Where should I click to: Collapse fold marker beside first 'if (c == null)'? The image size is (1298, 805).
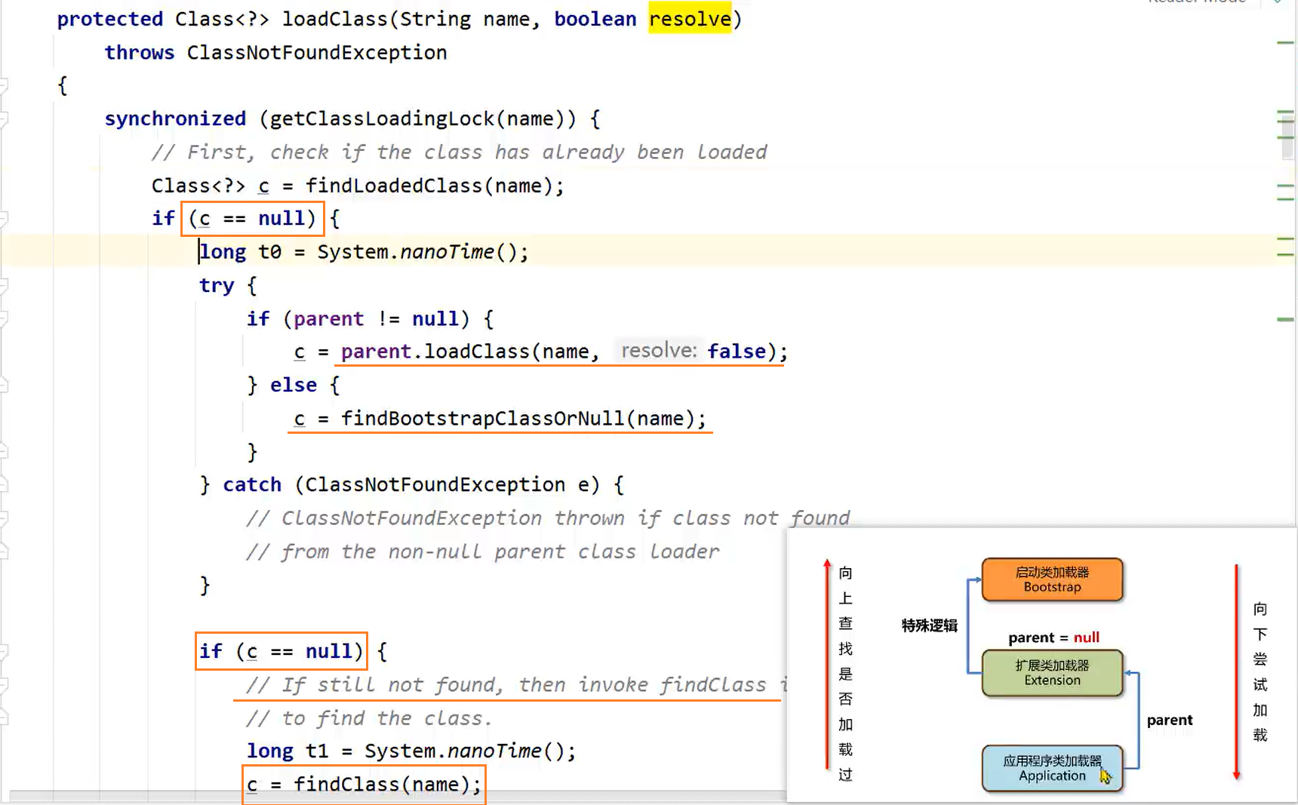click(x=3, y=219)
